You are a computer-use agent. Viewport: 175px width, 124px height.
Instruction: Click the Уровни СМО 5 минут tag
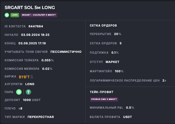[x=104, y=99]
